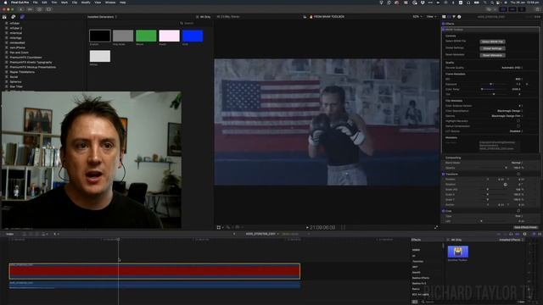Open the ISO value dropdown
Image resolution: width=543 pixels, height=305 pixels.
point(519,79)
